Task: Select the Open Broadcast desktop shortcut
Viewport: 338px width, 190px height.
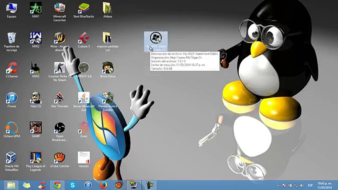Action: [60, 132]
